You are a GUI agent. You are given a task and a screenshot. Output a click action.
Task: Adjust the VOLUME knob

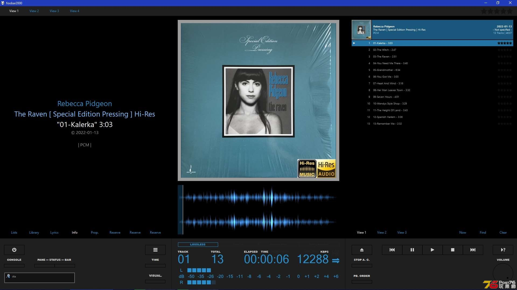click(x=503, y=273)
